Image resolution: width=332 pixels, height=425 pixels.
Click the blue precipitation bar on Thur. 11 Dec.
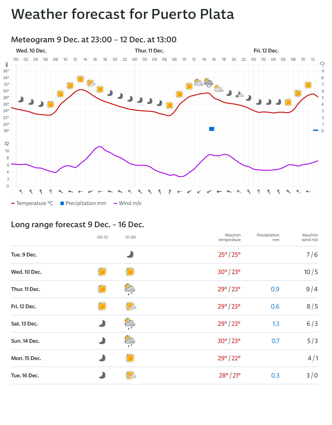tap(211, 129)
